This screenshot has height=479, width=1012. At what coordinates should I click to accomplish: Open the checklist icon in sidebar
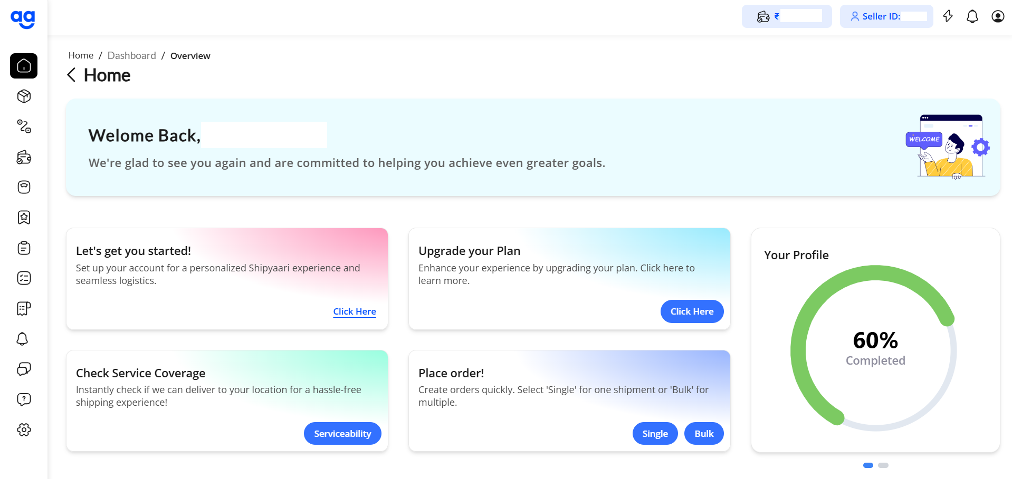(24, 278)
